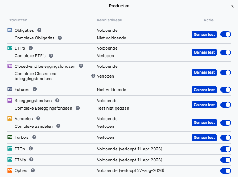Turn off the Futures toggle switch
Screen dimensions: 238x177
point(226,90)
